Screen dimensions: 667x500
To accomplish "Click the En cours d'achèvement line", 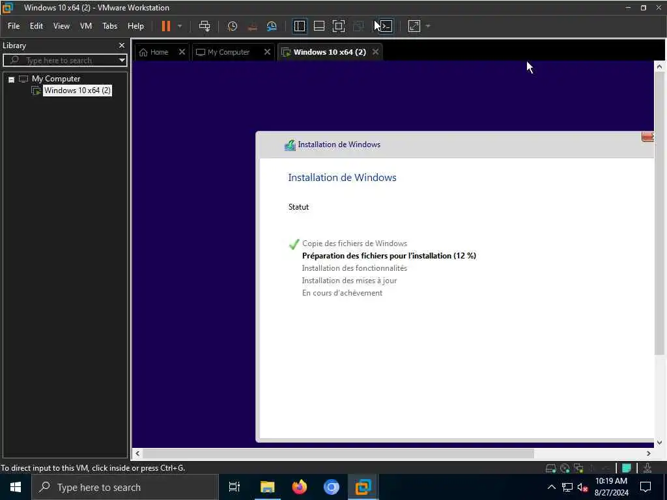I will point(342,293).
